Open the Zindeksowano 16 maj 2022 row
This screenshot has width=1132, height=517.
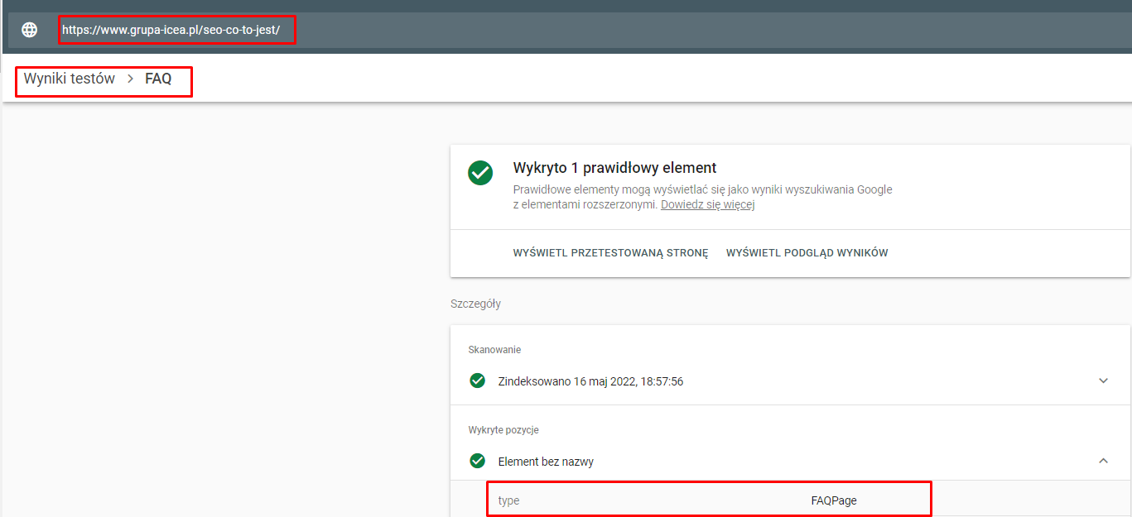tap(590, 381)
